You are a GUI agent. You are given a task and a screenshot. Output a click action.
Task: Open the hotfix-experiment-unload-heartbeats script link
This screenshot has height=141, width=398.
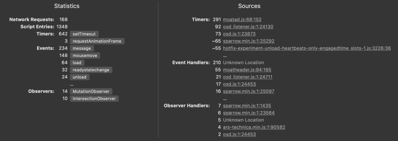307,48
